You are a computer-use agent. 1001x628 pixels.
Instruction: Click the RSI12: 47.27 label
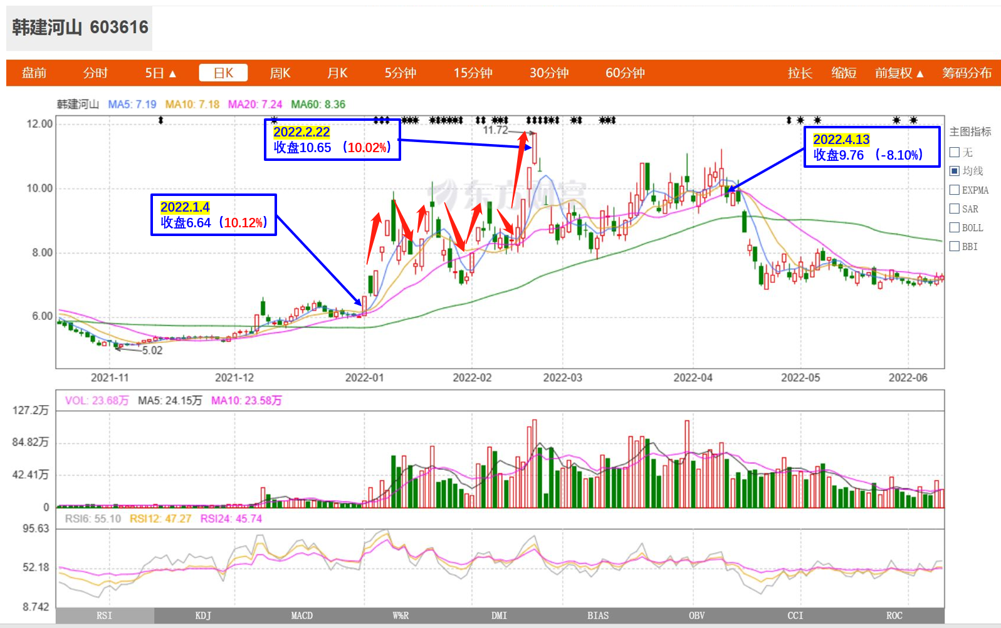pos(160,519)
